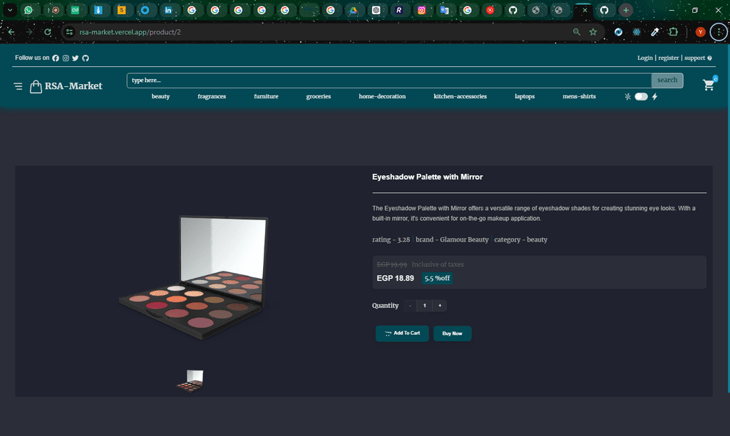The image size is (730, 436).
Task: Click the 5.5 %off discount badge
Action: 437,279
